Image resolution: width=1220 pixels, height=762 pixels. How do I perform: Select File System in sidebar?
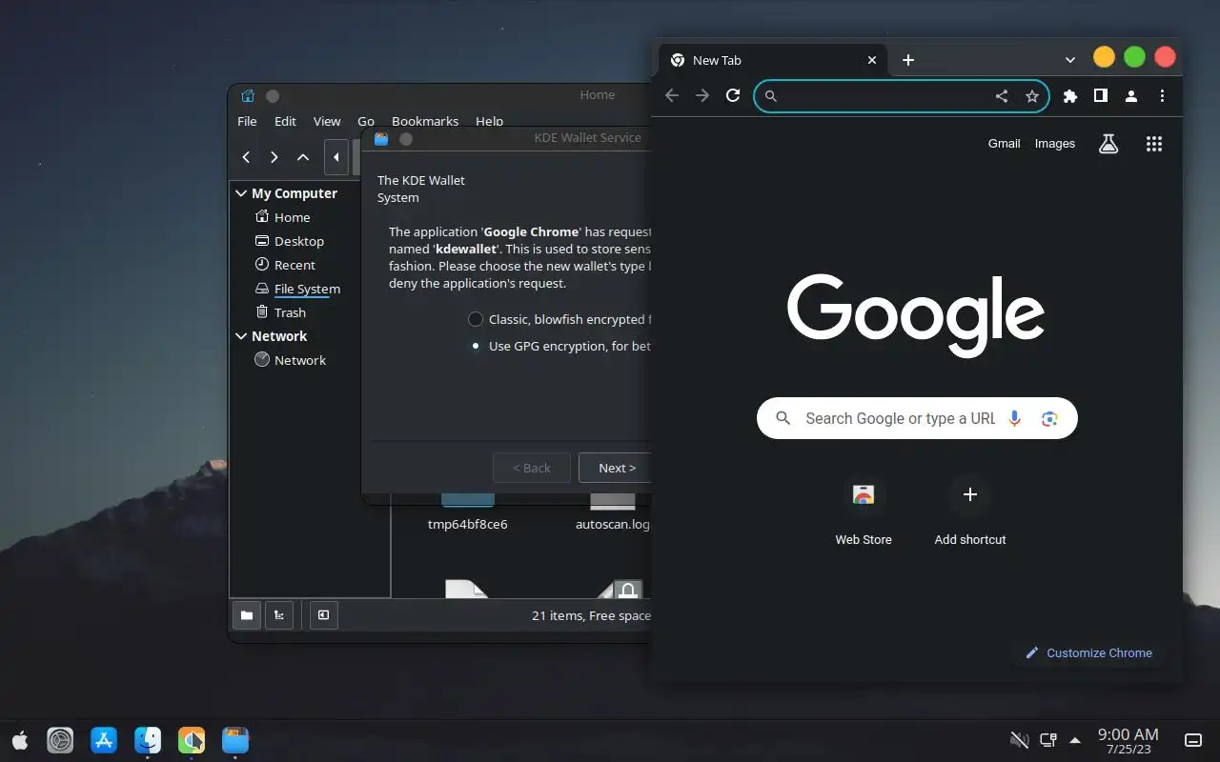point(307,289)
